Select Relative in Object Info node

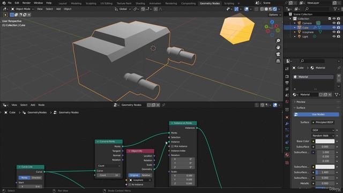tap(146, 175)
